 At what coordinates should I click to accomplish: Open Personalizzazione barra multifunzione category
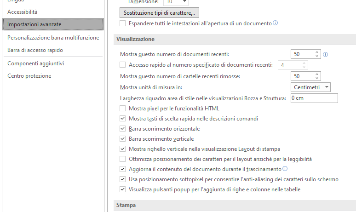pyautogui.click(x=53, y=38)
